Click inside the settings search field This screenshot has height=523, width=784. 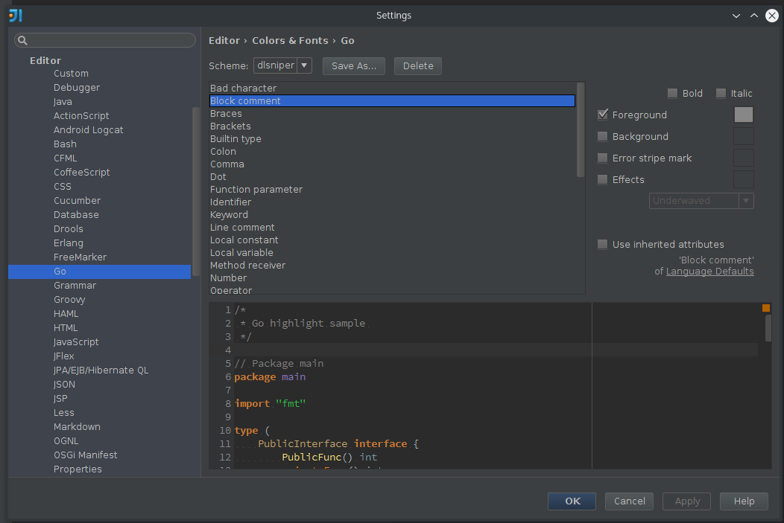[104, 39]
